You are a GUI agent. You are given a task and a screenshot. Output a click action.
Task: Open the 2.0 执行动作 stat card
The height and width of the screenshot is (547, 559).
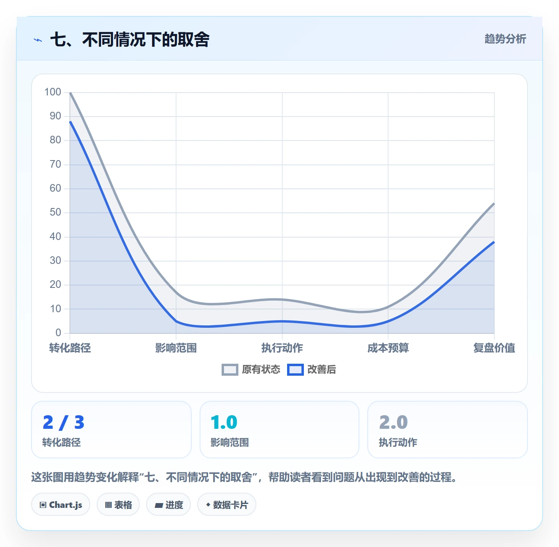pos(448,430)
